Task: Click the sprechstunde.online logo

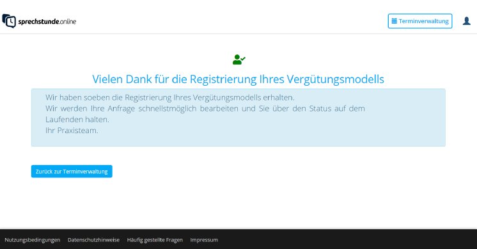Action: pos(39,21)
